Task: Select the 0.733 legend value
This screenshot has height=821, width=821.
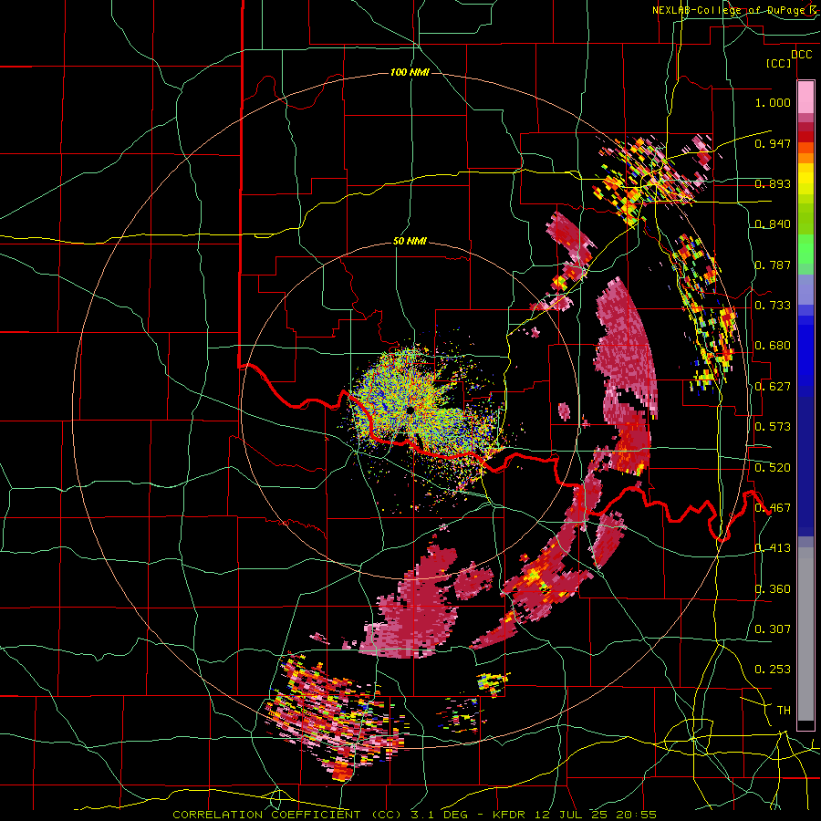Action: coord(773,306)
